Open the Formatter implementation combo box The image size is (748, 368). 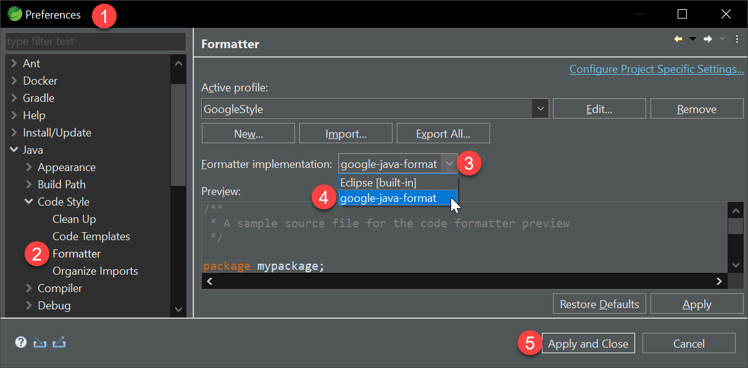397,164
